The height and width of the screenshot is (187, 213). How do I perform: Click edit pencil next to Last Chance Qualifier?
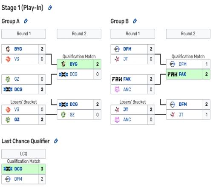coord(56,141)
